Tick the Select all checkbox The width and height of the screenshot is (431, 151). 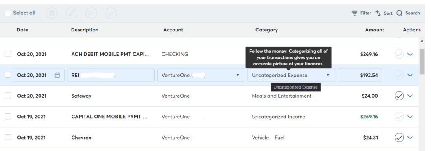tap(8, 13)
